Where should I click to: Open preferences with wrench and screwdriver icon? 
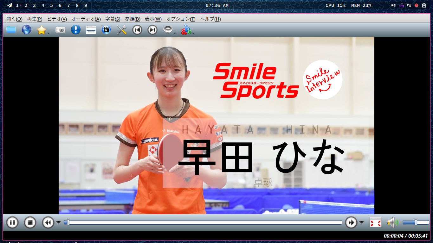[x=122, y=30]
